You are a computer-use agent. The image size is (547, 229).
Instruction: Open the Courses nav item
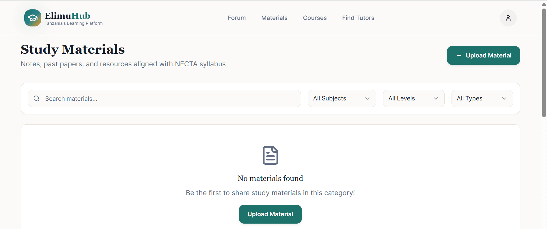pos(315,18)
